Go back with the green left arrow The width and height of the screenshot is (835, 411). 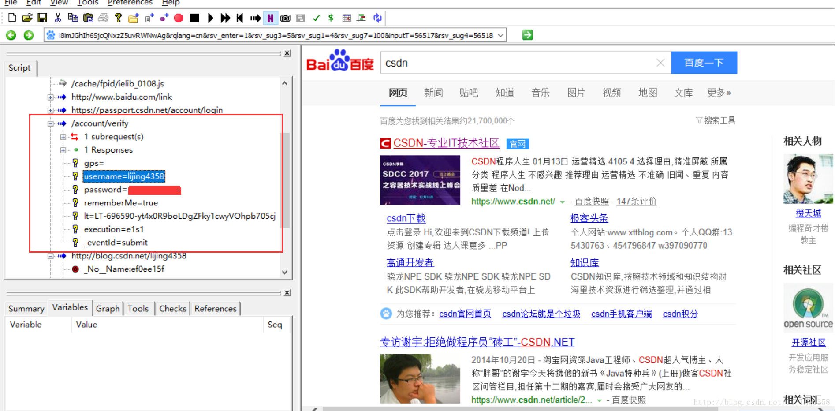11,35
